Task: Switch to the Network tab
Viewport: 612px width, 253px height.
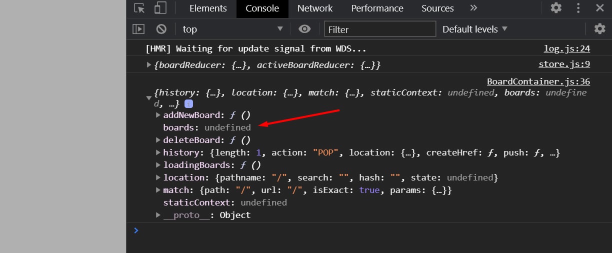Action: (314, 8)
